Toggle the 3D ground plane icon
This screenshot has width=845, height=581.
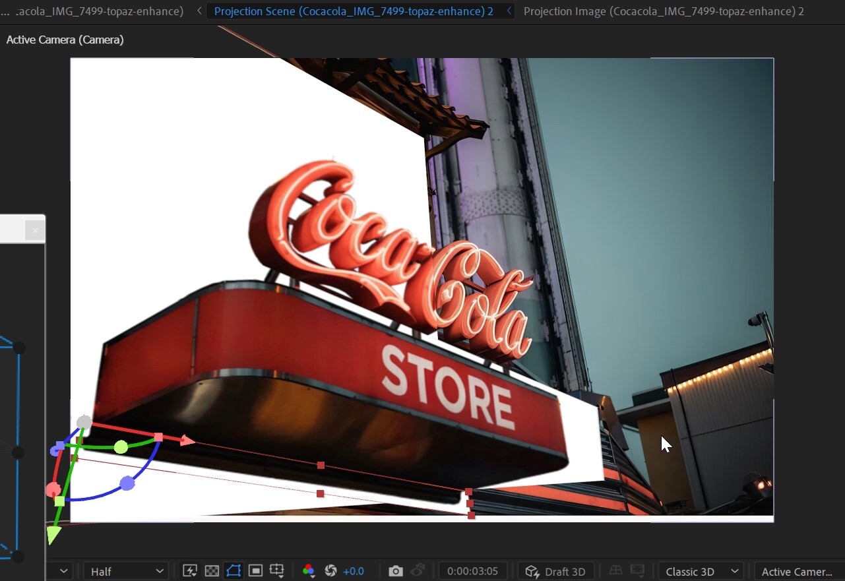[615, 571]
